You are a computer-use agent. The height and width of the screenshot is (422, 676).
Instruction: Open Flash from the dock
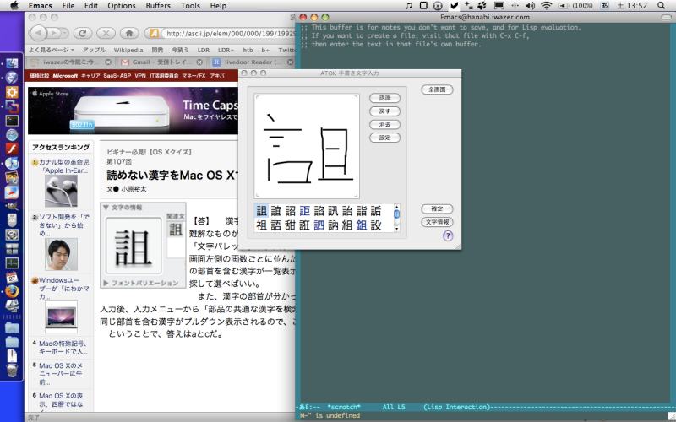click(x=12, y=149)
